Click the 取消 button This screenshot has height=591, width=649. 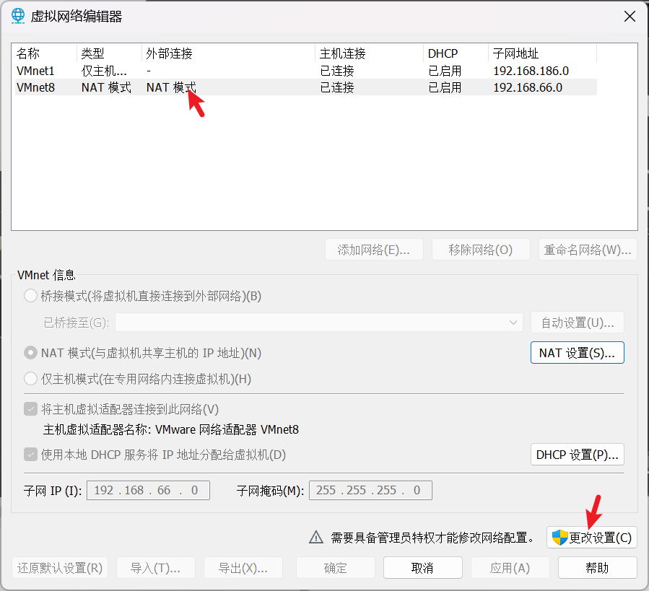(422, 568)
